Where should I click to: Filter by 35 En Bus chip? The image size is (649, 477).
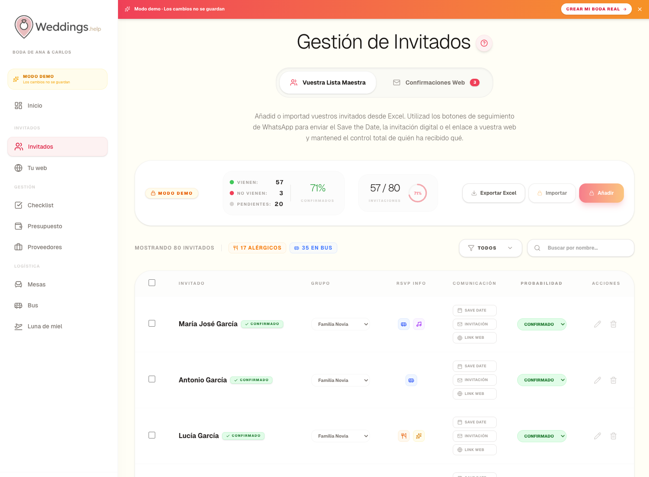point(313,248)
